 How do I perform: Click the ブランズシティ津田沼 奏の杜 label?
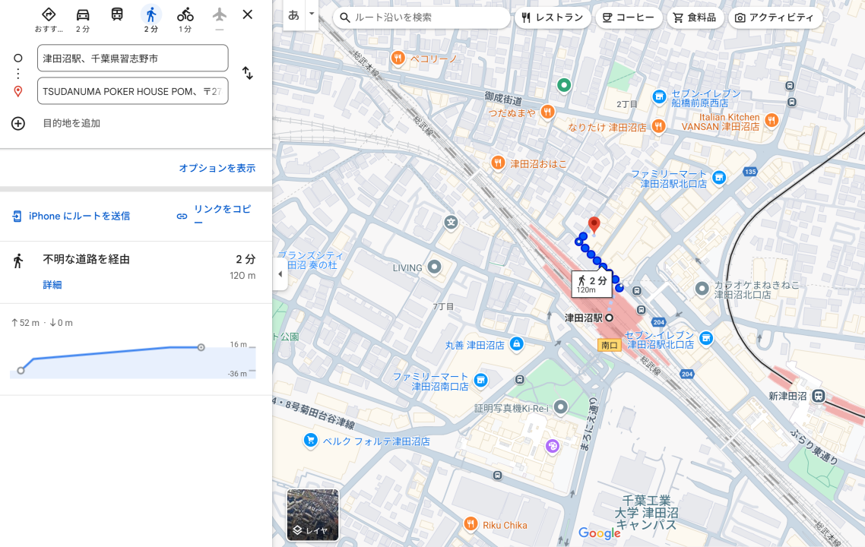click(x=310, y=261)
